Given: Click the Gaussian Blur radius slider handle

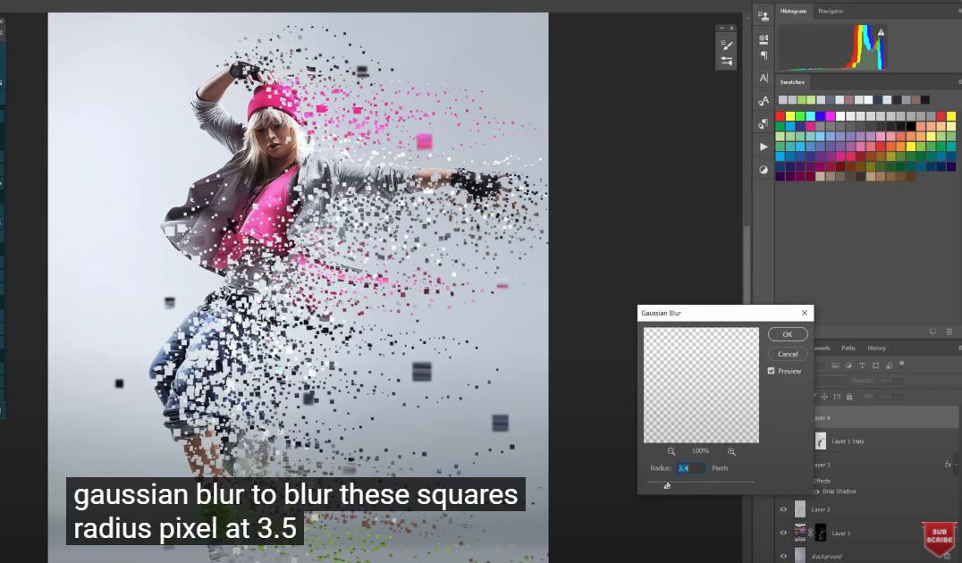Looking at the screenshot, I should [667, 486].
